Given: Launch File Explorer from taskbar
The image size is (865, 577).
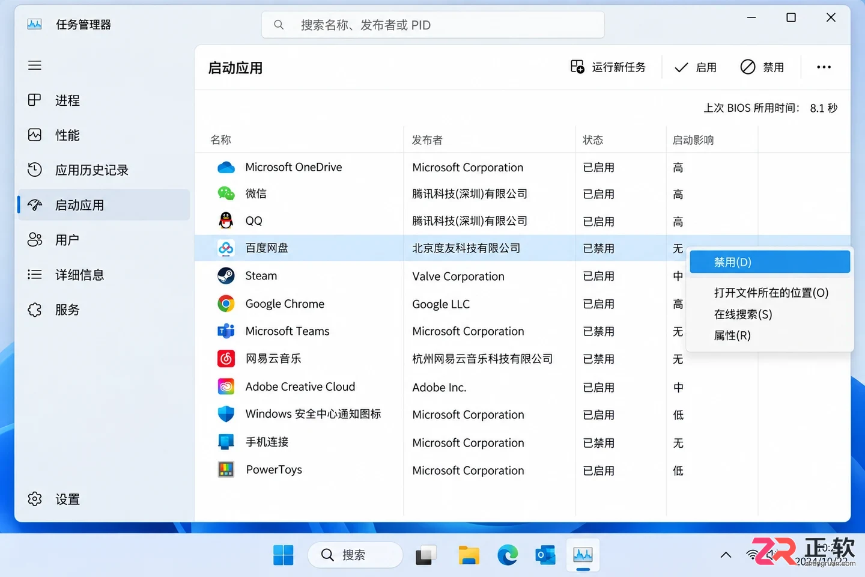Looking at the screenshot, I should tap(469, 555).
